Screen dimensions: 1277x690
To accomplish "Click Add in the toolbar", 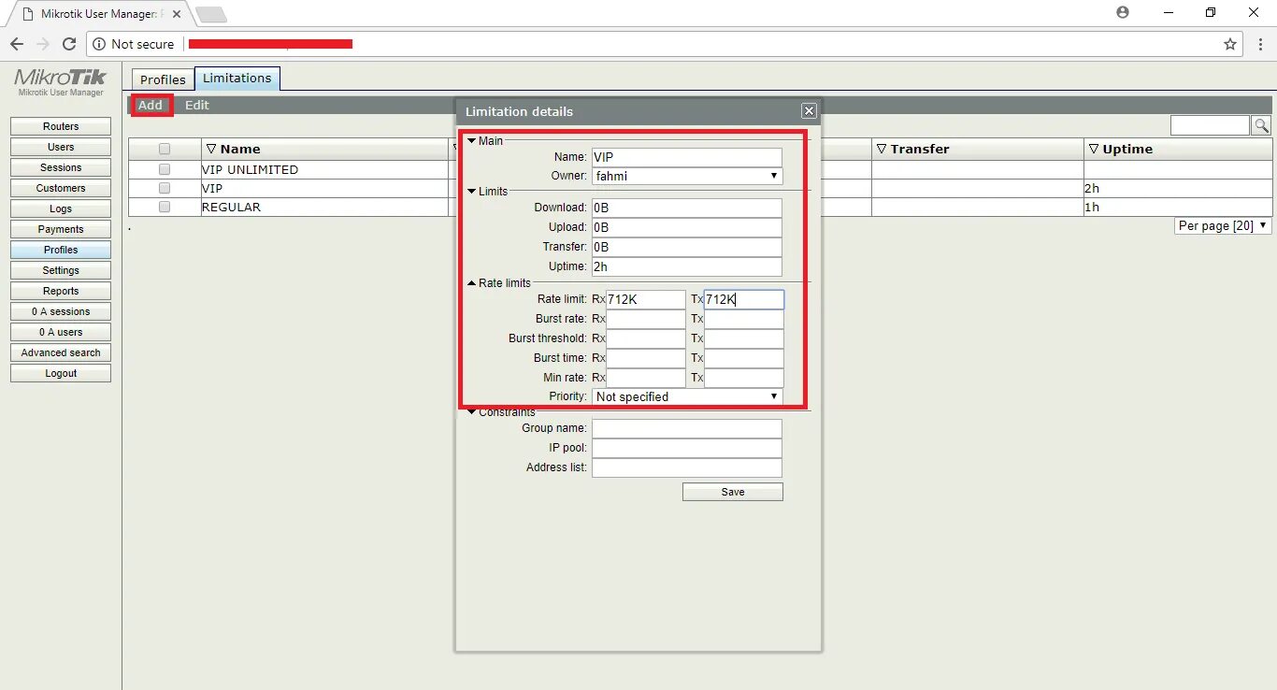I will (x=150, y=105).
